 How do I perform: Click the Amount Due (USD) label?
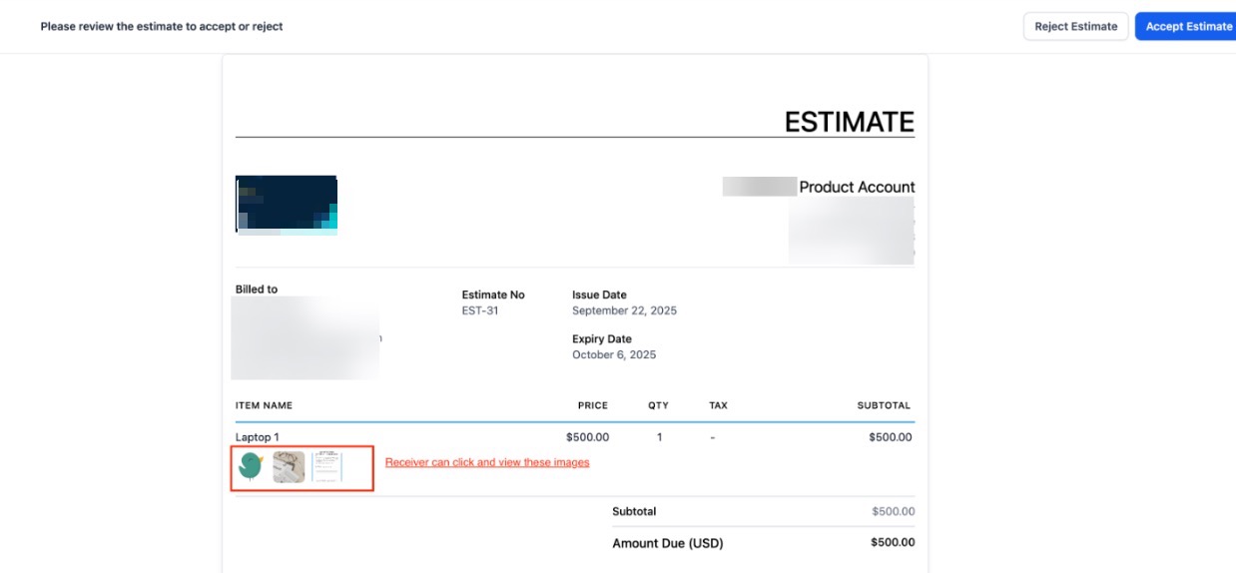pos(667,543)
